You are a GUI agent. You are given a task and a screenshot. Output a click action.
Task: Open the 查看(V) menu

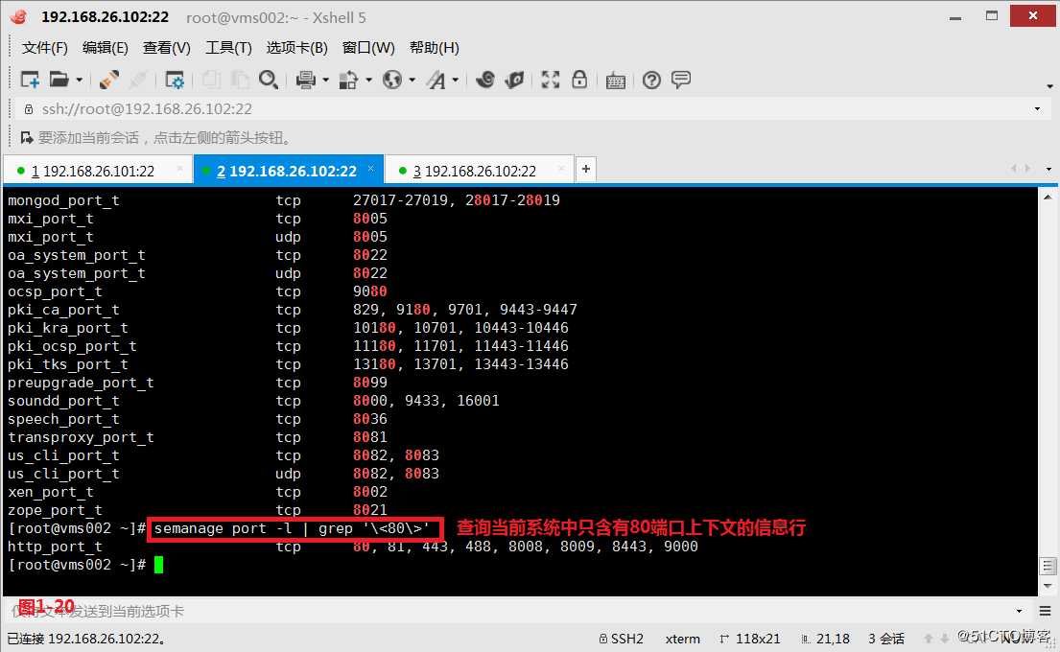point(166,47)
